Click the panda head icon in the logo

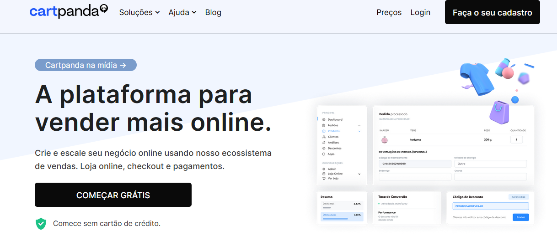[x=104, y=8]
